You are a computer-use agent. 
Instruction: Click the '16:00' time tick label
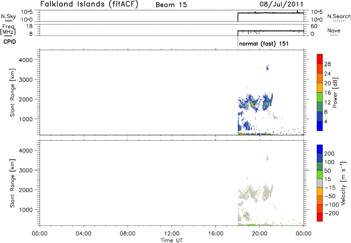[x=215, y=234]
